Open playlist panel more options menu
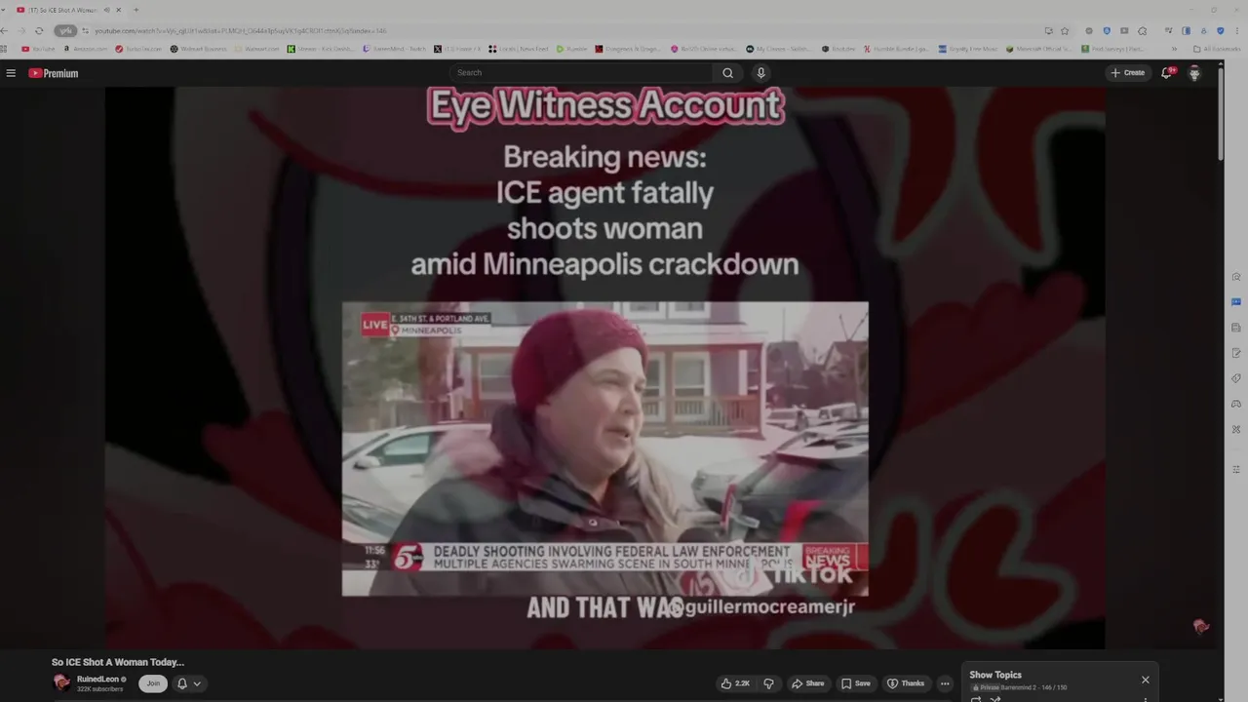The image size is (1248, 702). pos(1146,699)
